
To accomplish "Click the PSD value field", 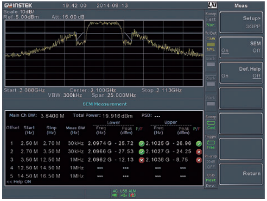I will point(157,116).
